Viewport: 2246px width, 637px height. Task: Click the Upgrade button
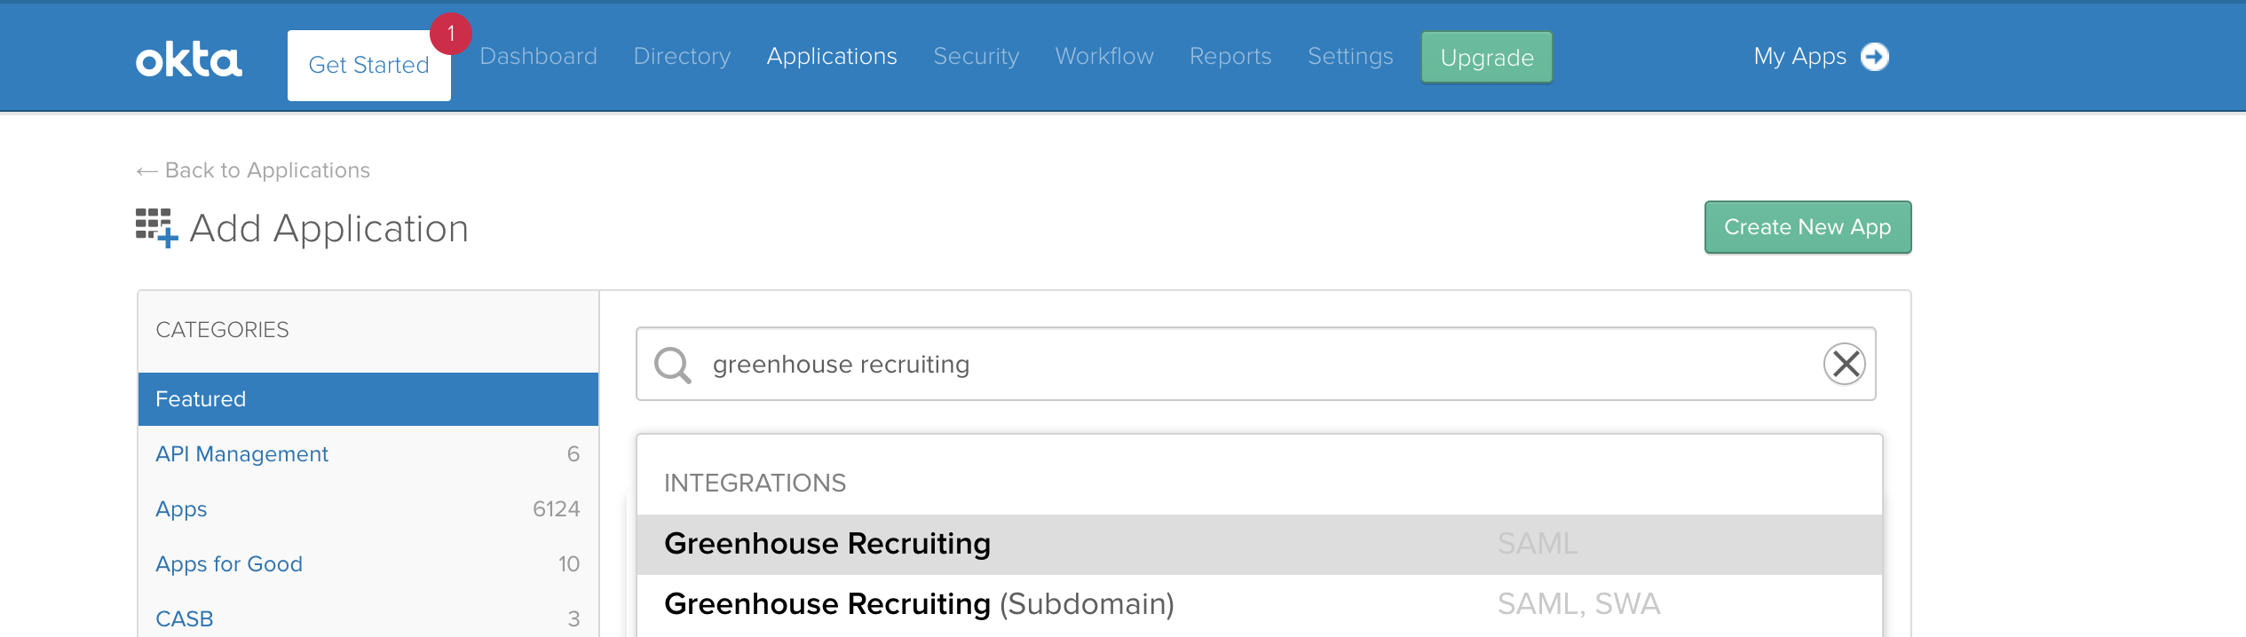coord(1487,58)
